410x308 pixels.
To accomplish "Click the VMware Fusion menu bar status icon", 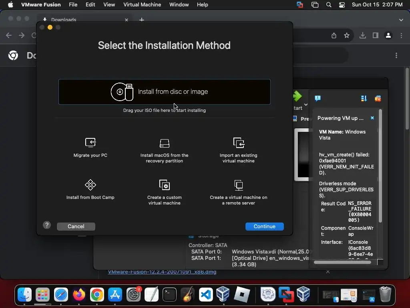I will click(300, 5).
